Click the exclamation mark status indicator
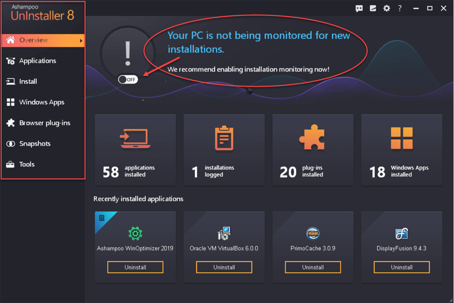Viewport: 454px width, 303px height. click(x=128, y=53)
